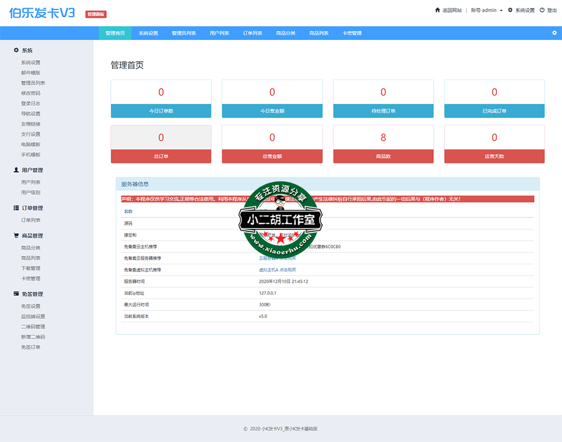The width and height of the screenshot is (562, 442).
Task: Open the 卡密管理 tab in top navigation
Action: click(x=352, y=33)
